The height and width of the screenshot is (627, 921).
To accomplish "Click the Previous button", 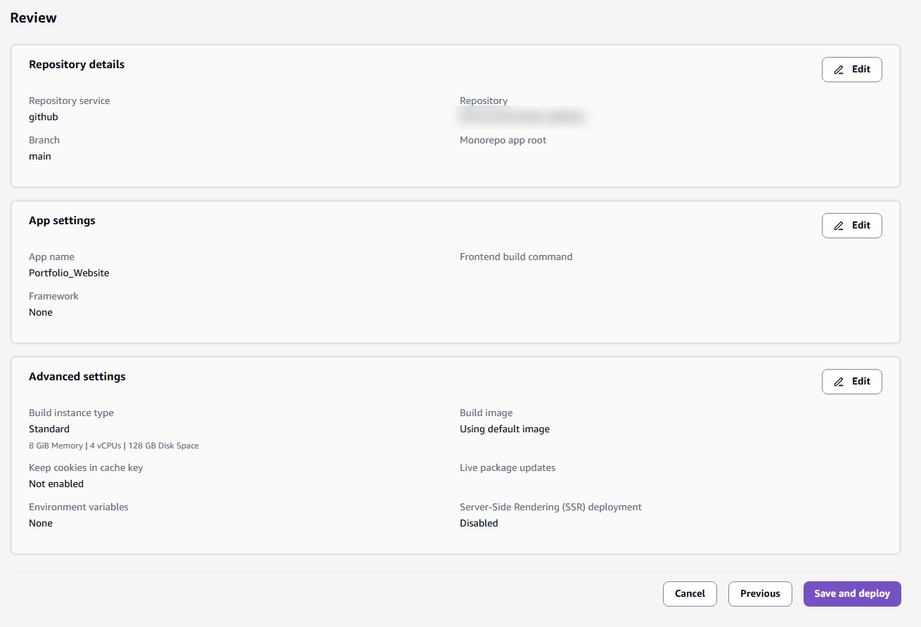I will [759, 593].
